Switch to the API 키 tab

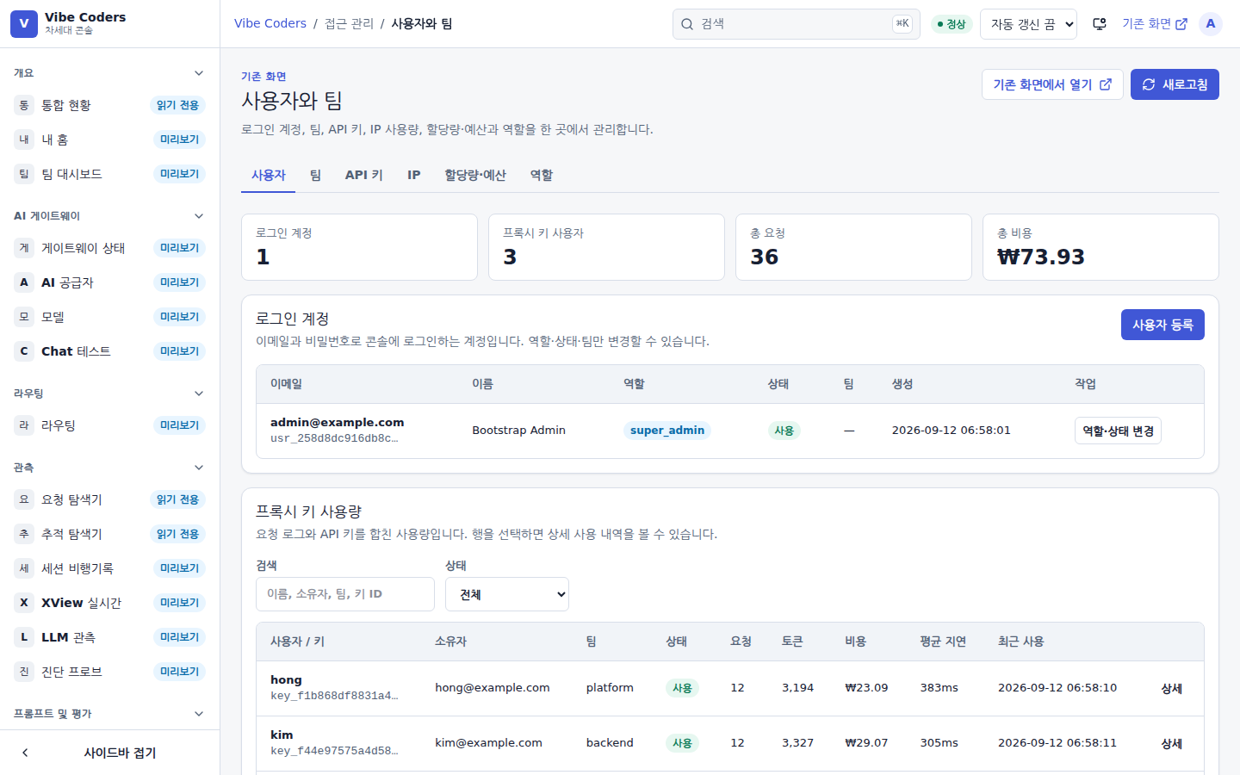[x=364, y=175]
